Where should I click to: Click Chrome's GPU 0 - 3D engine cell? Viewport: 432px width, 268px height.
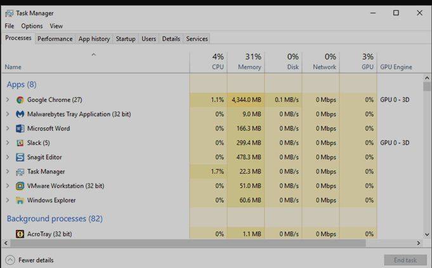coord(395,100)
